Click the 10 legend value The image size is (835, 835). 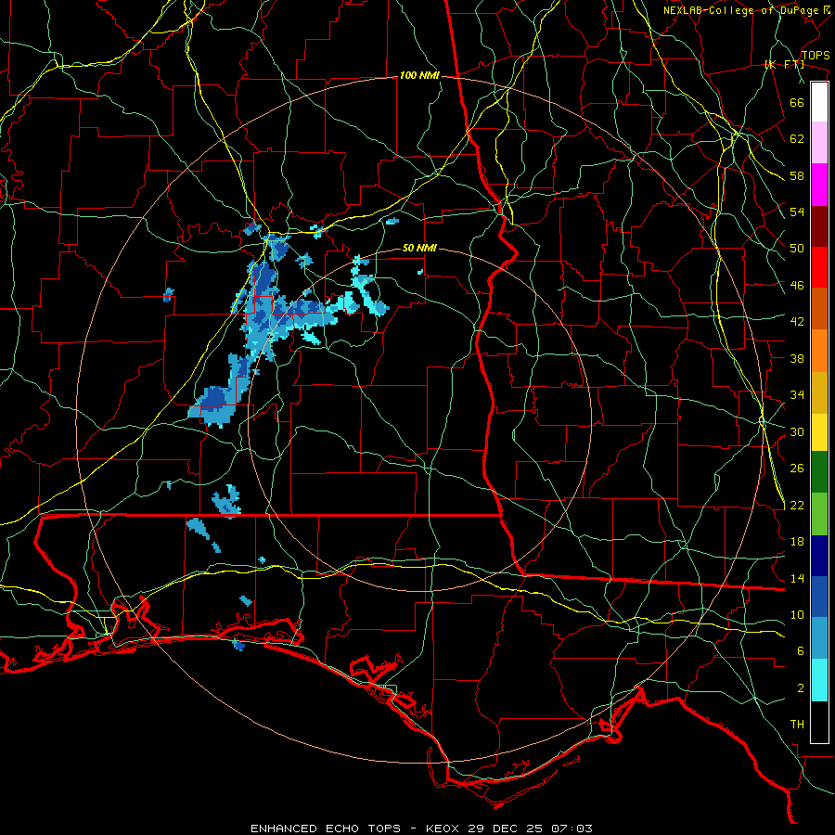pyautogui.click(x=797, y=615)
